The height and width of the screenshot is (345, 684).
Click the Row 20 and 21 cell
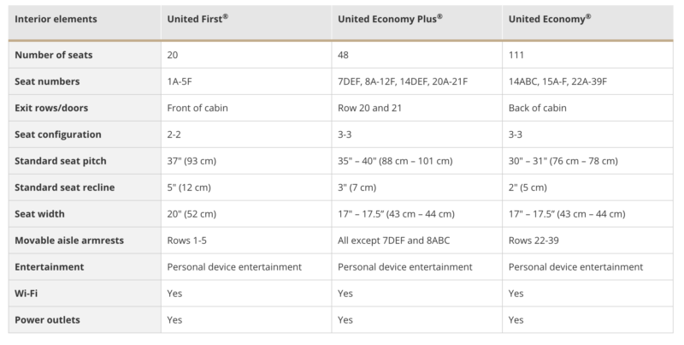tap(369, 108)
